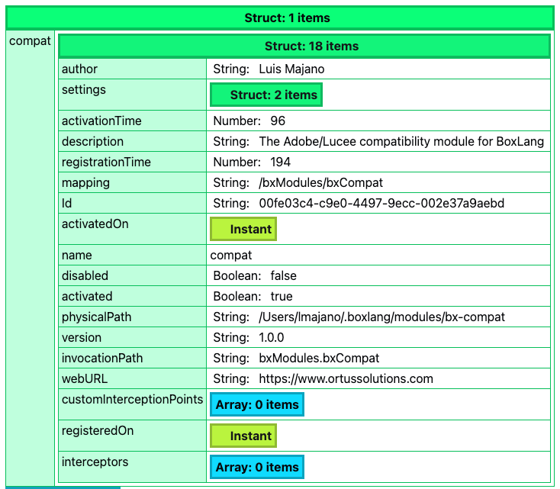The width and height of the screenshot is (560, 489).
Task: Expand the registeredOn Instant value
Action: (243, 436)
